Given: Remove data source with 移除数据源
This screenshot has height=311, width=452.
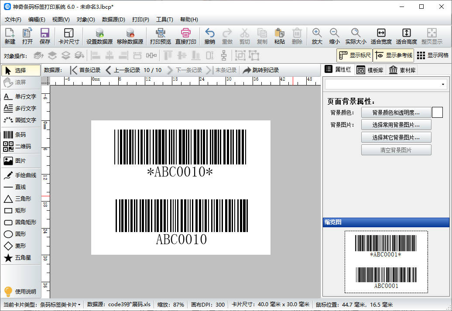Looking at the screenshot, I should coord(130,36).
